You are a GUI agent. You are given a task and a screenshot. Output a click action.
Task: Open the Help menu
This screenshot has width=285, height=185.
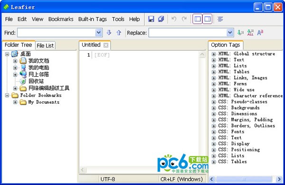pyautogui.click(x=134, y=19)
